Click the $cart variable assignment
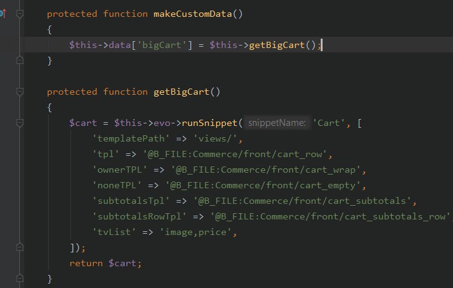 83,123
